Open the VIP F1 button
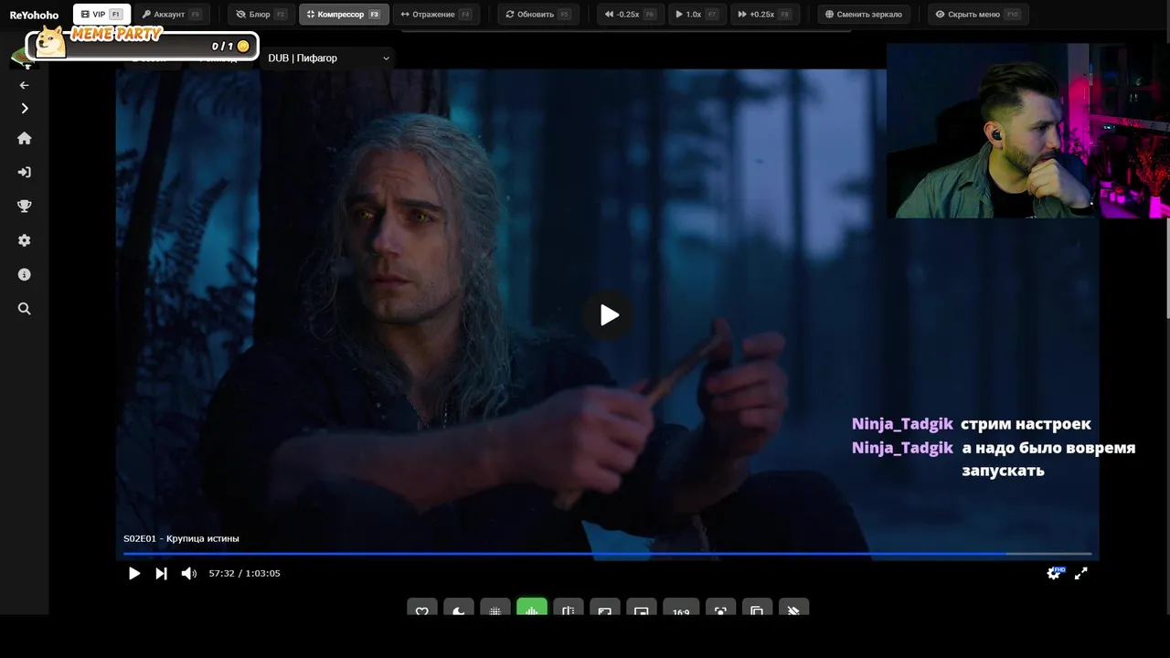This screenshot has height=658, width=1170. [x=101, y=15]
